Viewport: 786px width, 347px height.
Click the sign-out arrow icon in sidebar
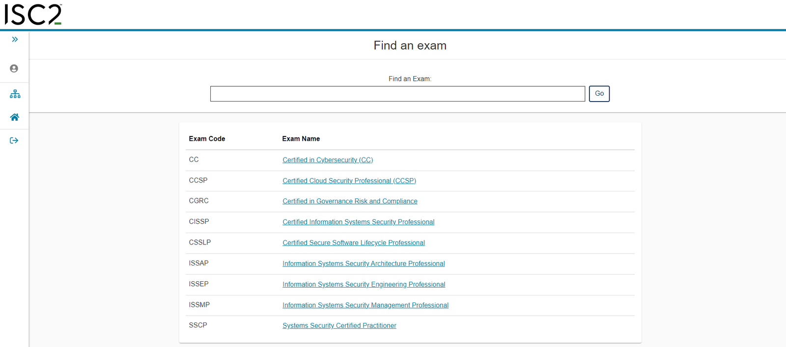point(14,140)
